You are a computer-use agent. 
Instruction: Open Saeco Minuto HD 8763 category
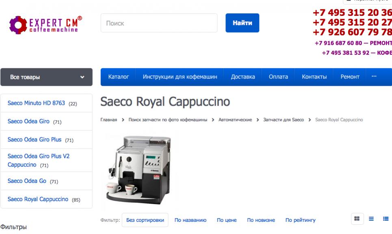click(36, 103)
